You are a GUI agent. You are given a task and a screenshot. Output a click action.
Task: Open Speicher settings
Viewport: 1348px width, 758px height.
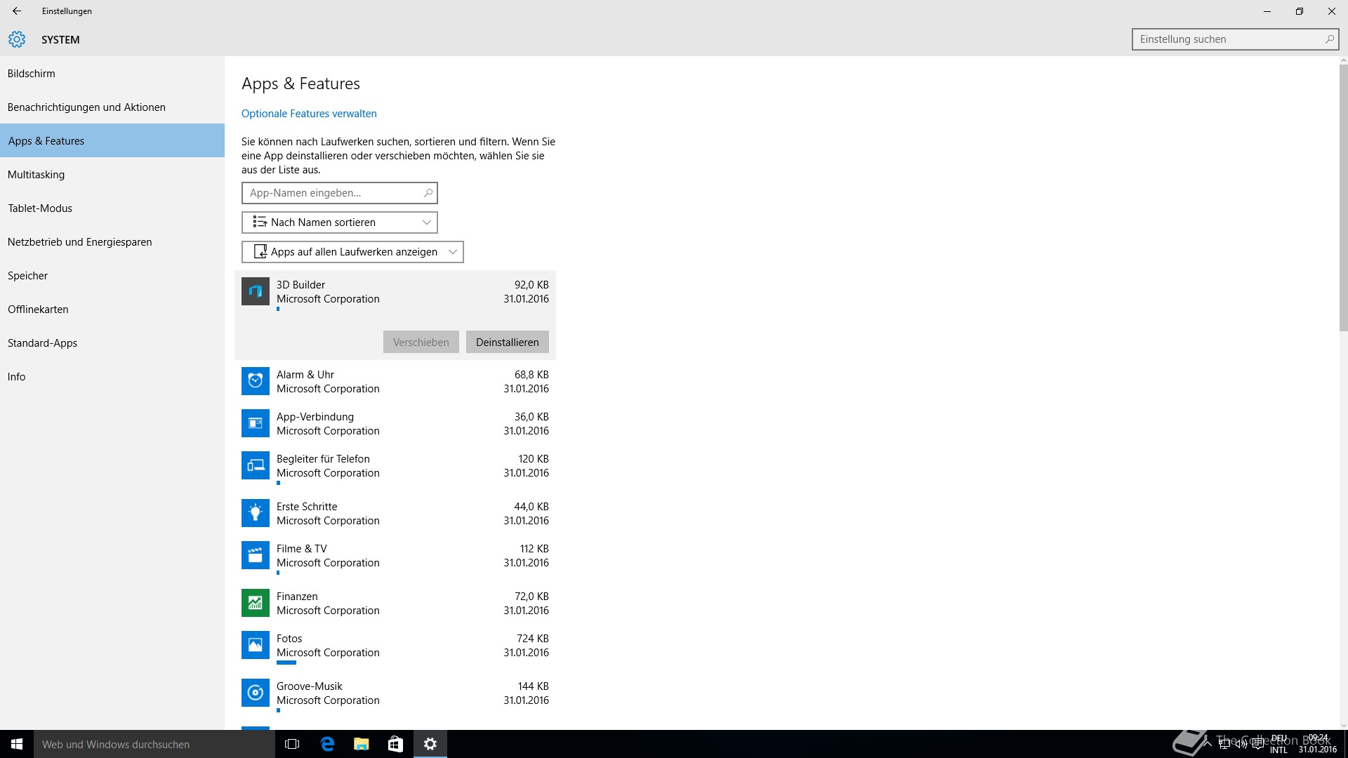click(112, 275)
